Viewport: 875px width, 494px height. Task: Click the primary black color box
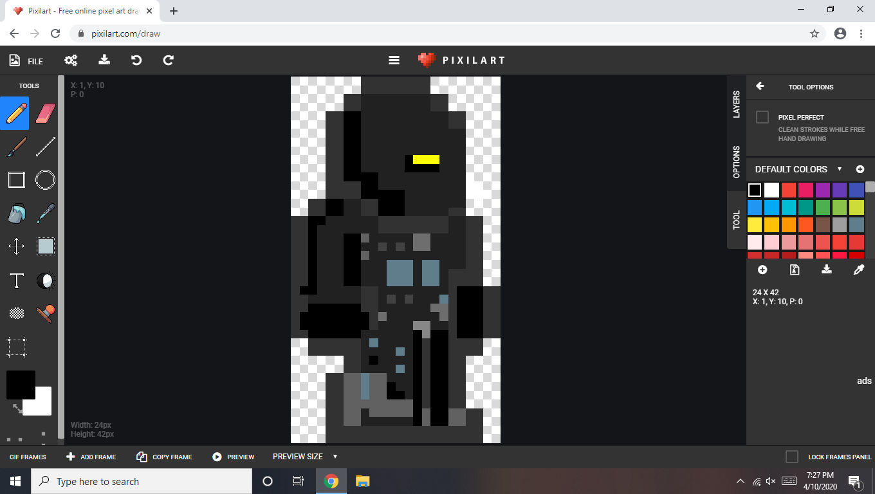click(21, 385)
